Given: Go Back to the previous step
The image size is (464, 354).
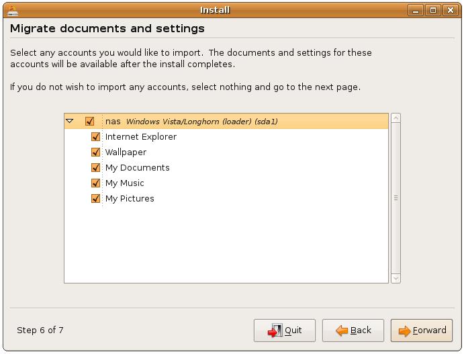Looking at the screenshot, I should click(x=353, y=330).
